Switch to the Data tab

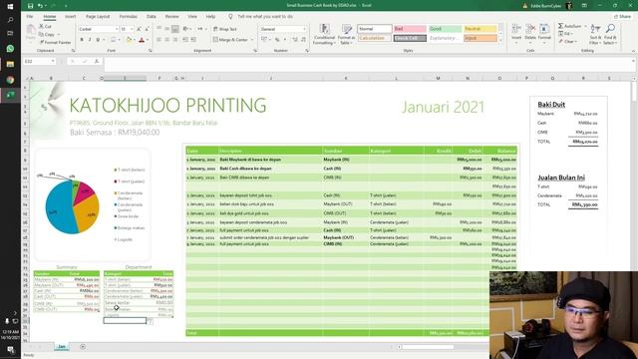click(152, 17)
